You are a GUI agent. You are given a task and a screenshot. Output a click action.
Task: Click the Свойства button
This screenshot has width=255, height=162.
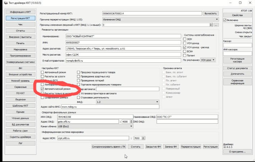pos(237,15)
